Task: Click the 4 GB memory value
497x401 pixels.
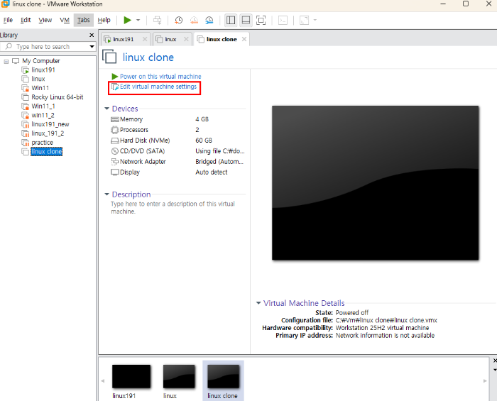Action: [x=202, y=119]
